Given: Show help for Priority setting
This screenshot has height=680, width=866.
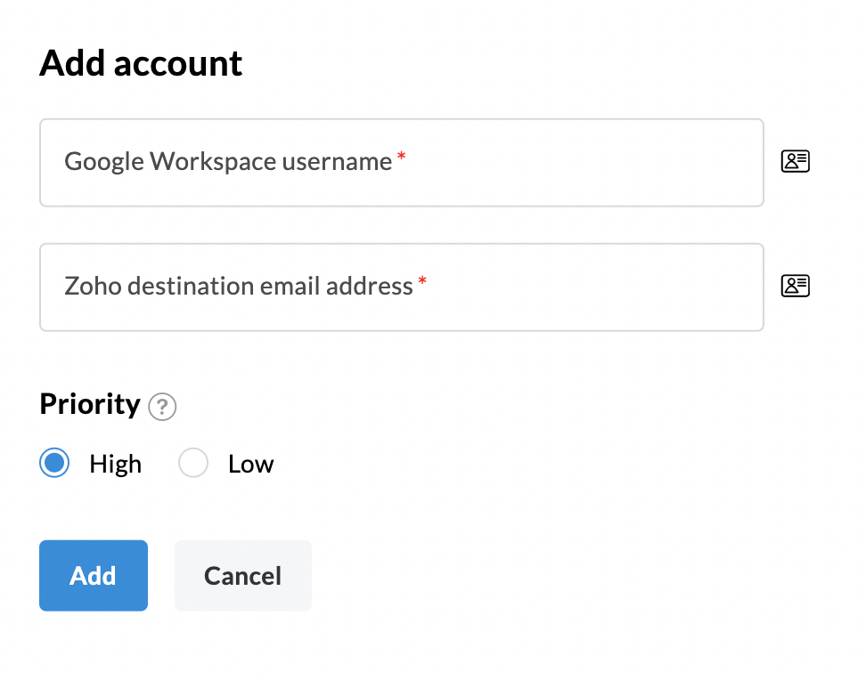Looking at the screenshot, I should 162,408.
